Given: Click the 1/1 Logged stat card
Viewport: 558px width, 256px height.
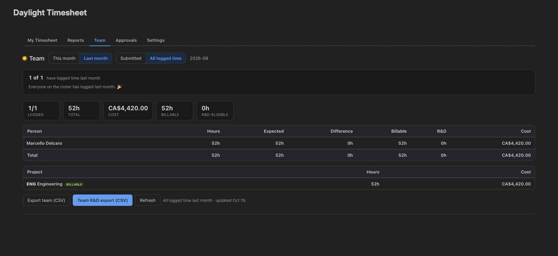Looking at the screenshot, I should coord(41,111).
